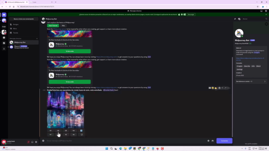This screenshot has width=269, height=151.
Task: Click the /ask command mention in last welcome message
Action: pos(149,88)
